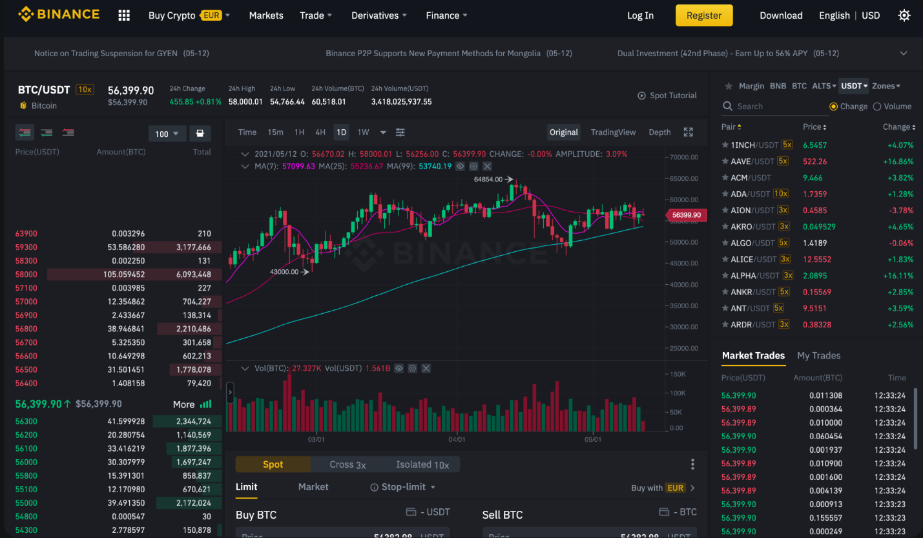The image size is (923, 538).
Task: Open the order book depth 100 dropdown
Action: coord(167,134)
